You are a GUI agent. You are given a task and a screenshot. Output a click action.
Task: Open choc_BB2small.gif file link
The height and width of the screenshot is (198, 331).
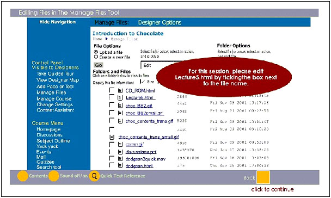145,113
